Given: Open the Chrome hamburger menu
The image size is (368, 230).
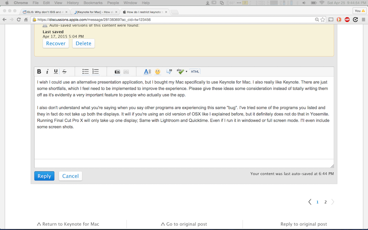Looking at the screenshot, I should [364, 20].
